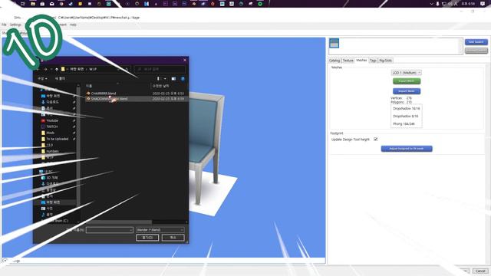Select the SHADOW .blend file
Viewport: 491px width, 276px height.
pyautogui.click(x=137, y=99)
